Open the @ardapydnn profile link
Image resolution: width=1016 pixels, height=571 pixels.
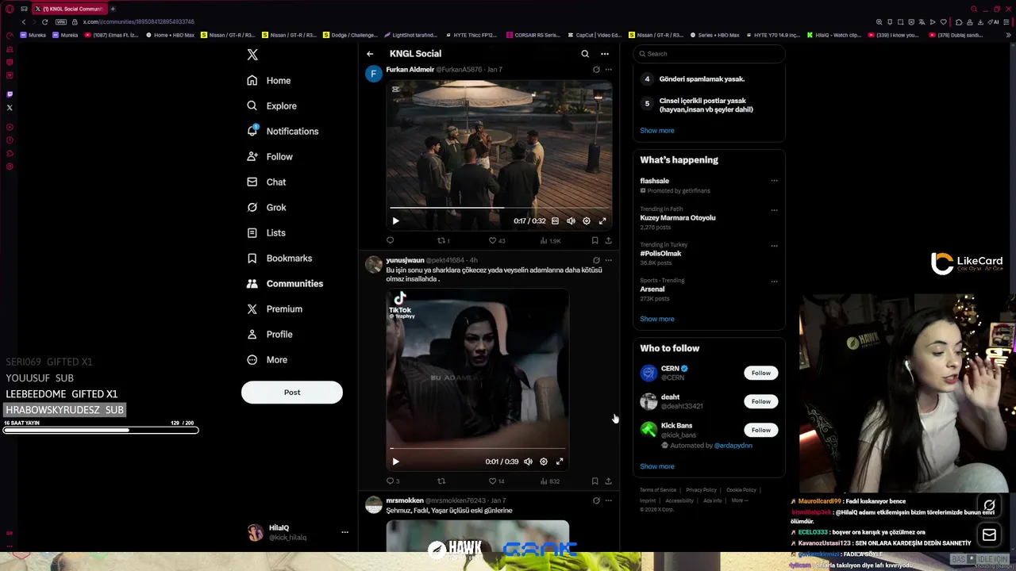733,446
